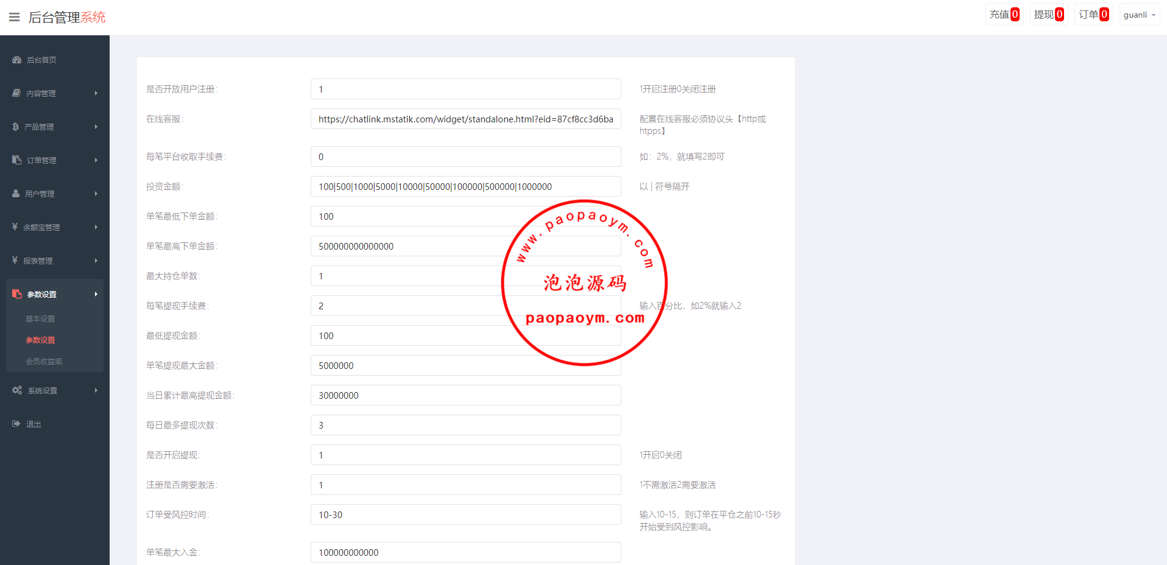This screenshot has width=1167, height=565.
Task: Open the guanli user dropdown
Action: click(1139, 15)
